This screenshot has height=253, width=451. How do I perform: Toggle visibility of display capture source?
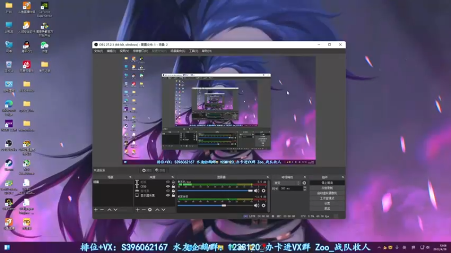(168, 195)
